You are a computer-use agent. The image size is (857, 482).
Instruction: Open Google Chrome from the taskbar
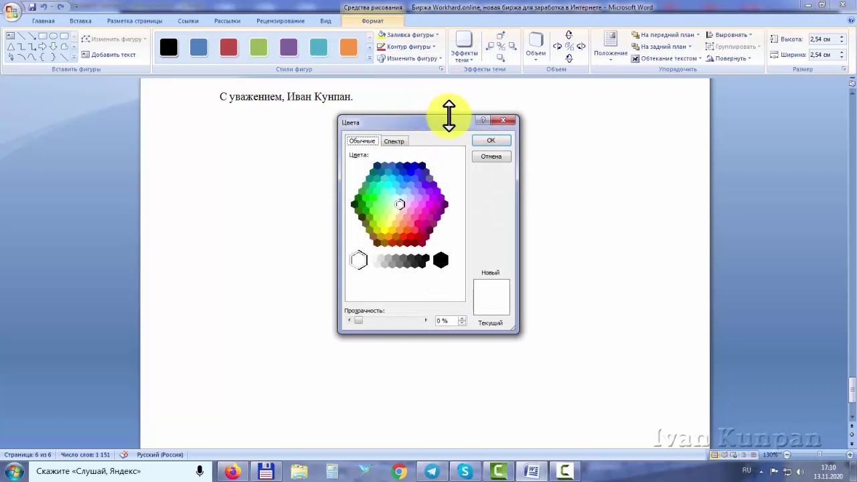(x=398, y=472)
